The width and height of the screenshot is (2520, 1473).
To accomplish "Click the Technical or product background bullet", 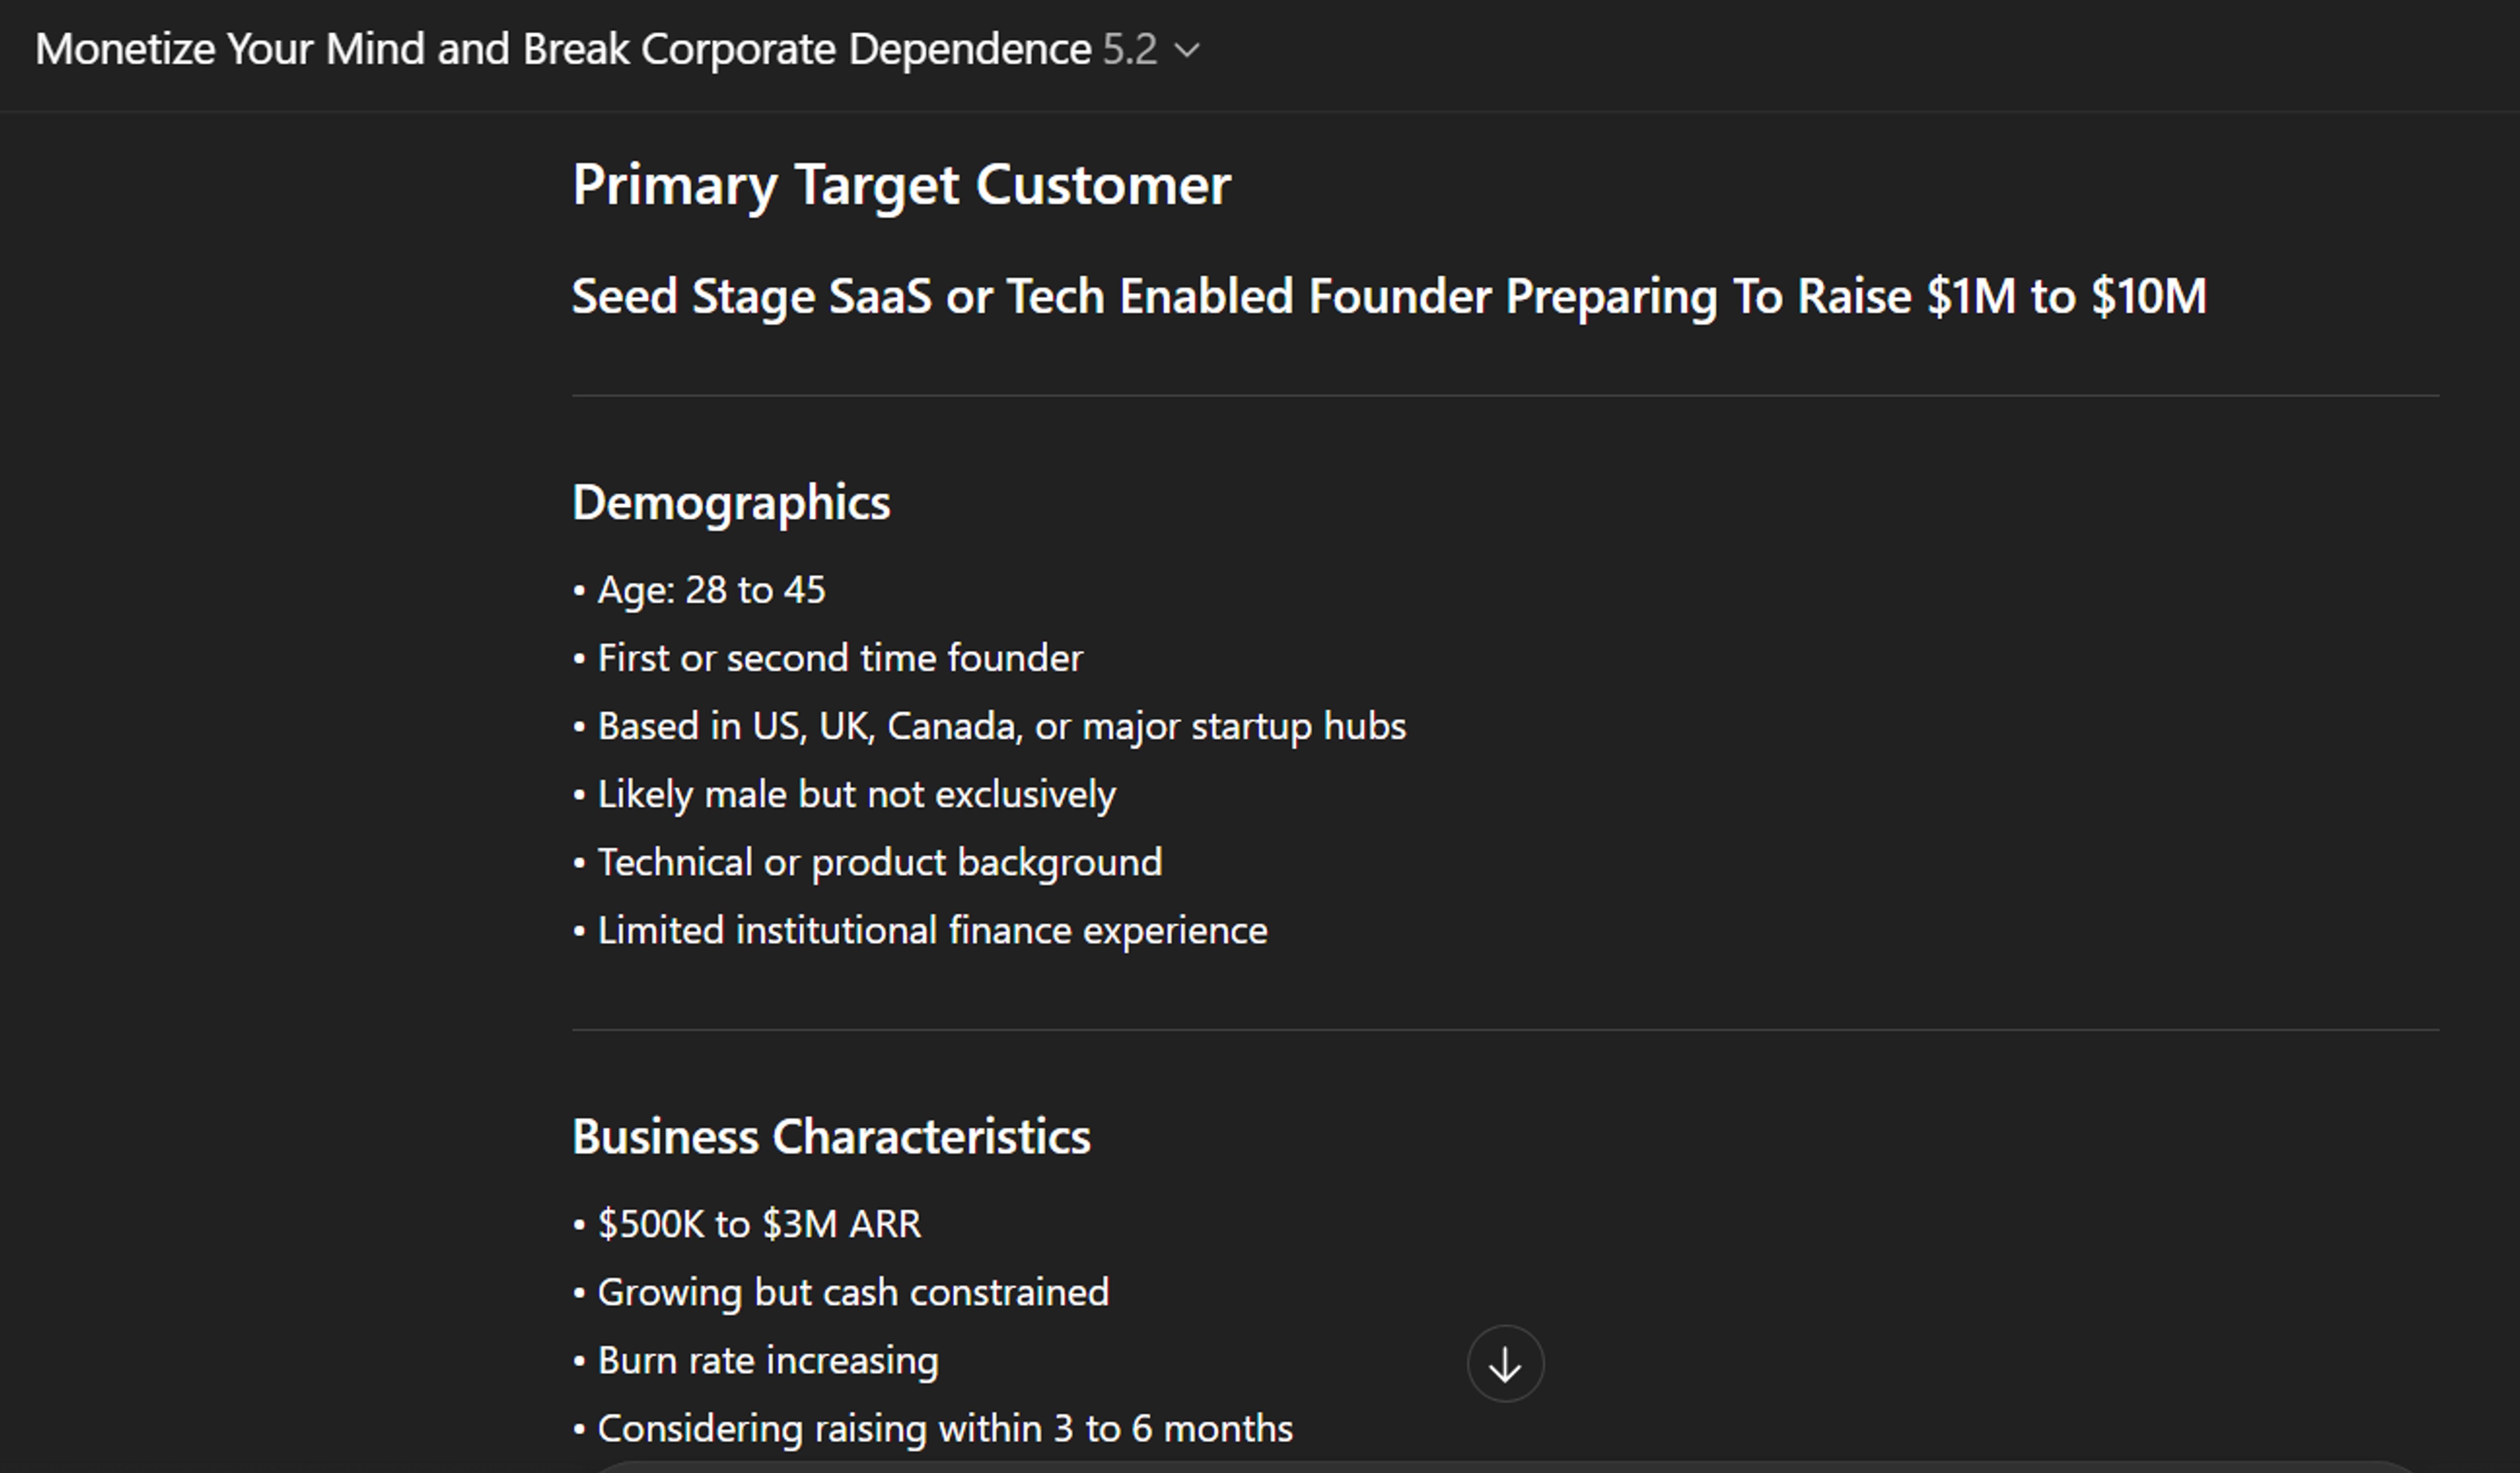I will [x=879, y=863].
